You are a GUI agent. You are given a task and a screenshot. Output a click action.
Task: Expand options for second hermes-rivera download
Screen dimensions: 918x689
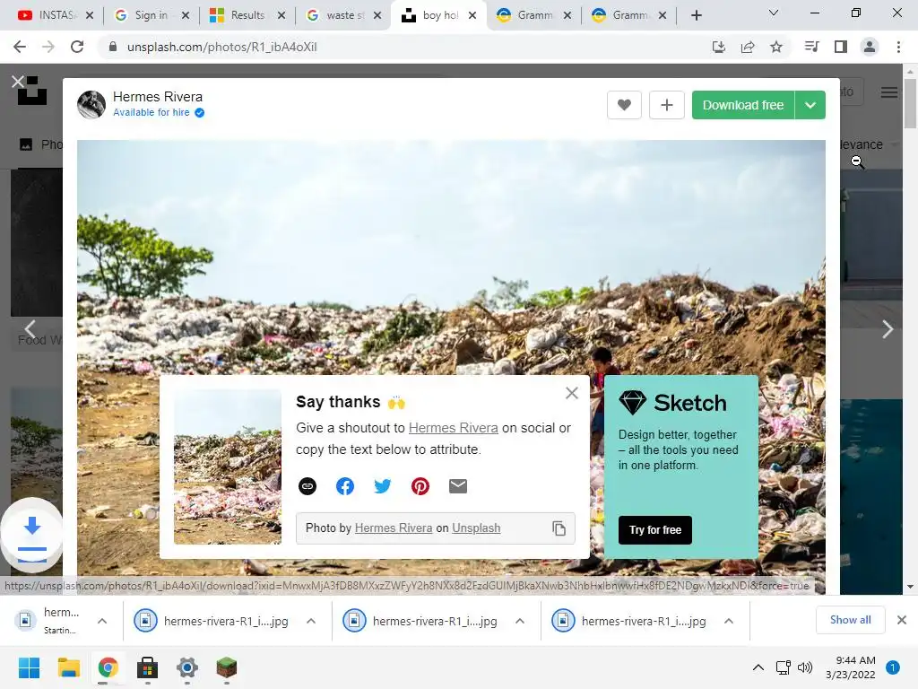tap(311, 621)
